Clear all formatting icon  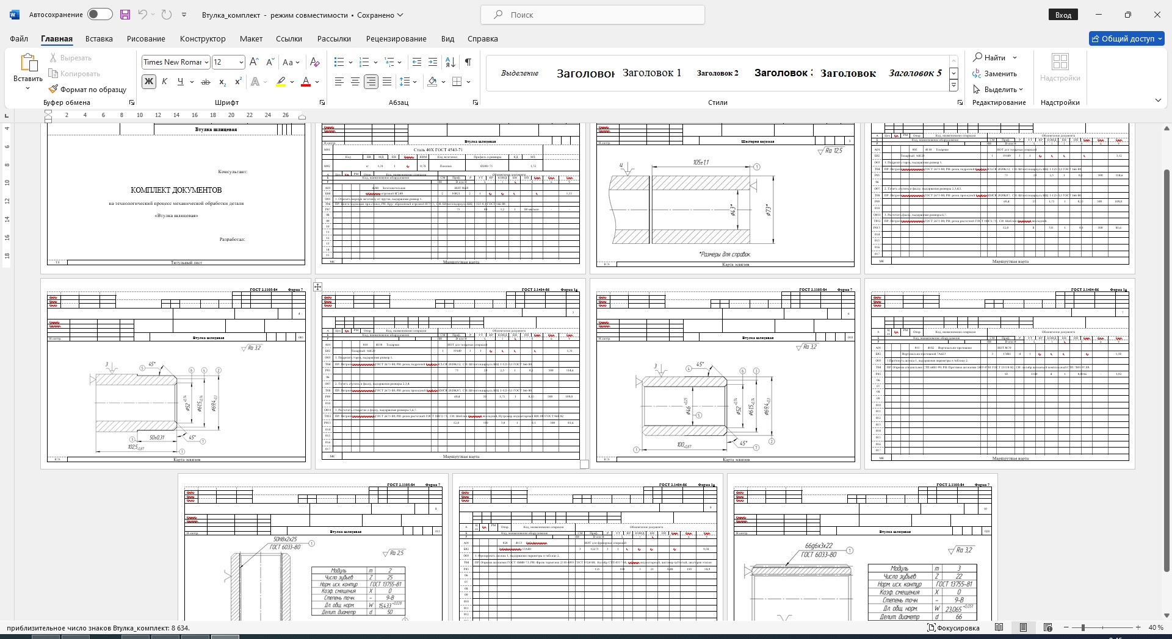314,62
